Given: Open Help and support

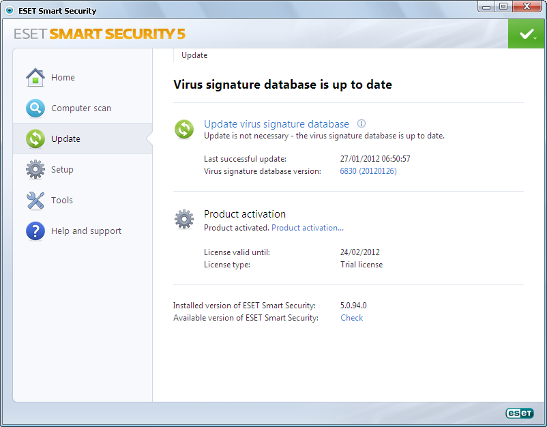Looking at the screenshot, I should click(x=86, y=231).
